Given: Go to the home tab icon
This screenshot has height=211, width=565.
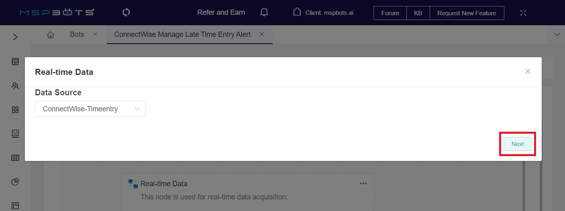Looking at the screenshot, I should coord(51,34).
